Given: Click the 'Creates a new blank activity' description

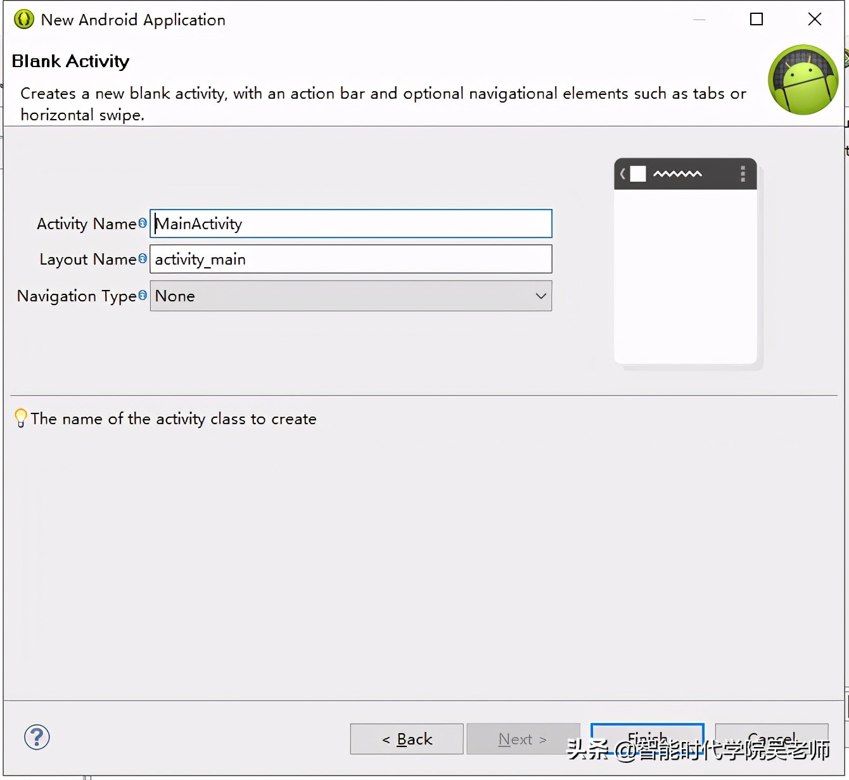Looking at the screenshot, I should [383, 104].
